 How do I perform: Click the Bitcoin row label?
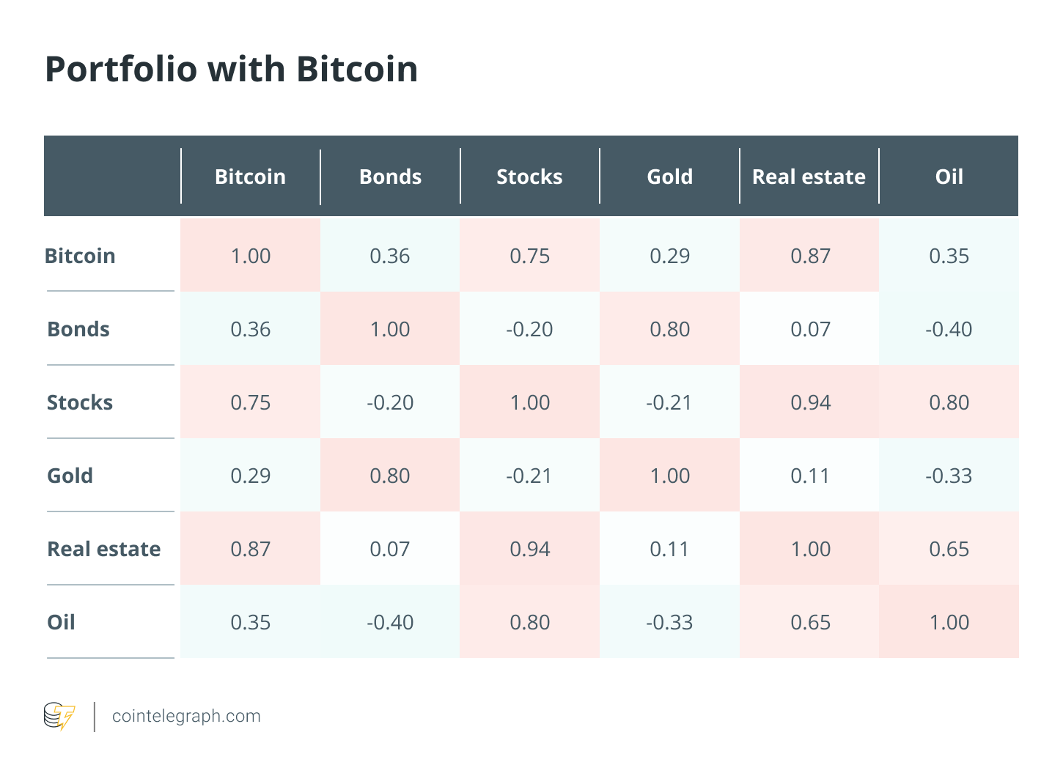pyautogui.click(x=81, y=256)
